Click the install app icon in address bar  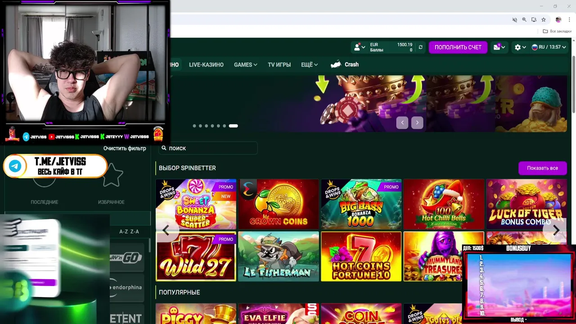(x=534, y=20)
